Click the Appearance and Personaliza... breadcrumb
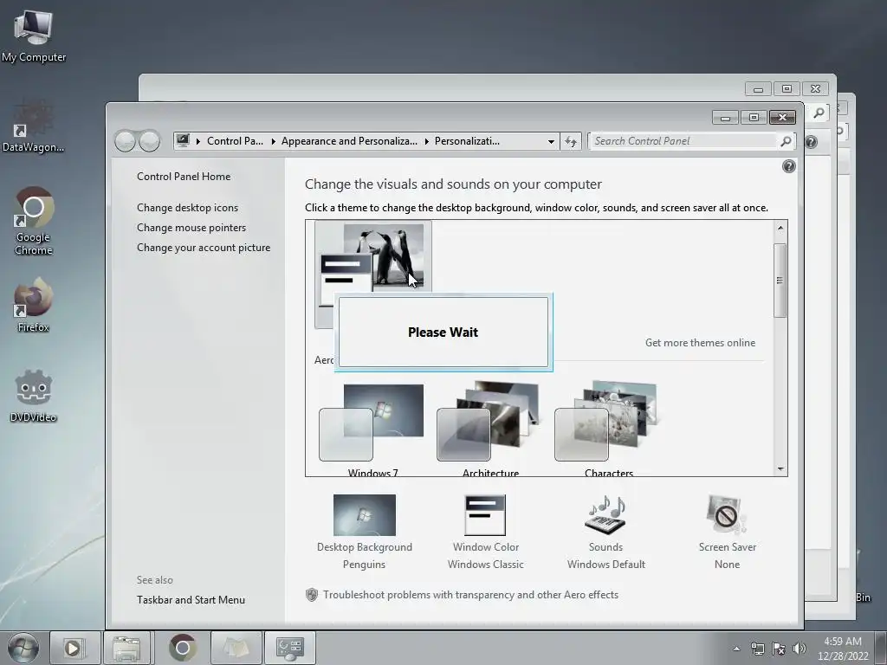Screen dimensions: 887x665 tap(349, 141)
